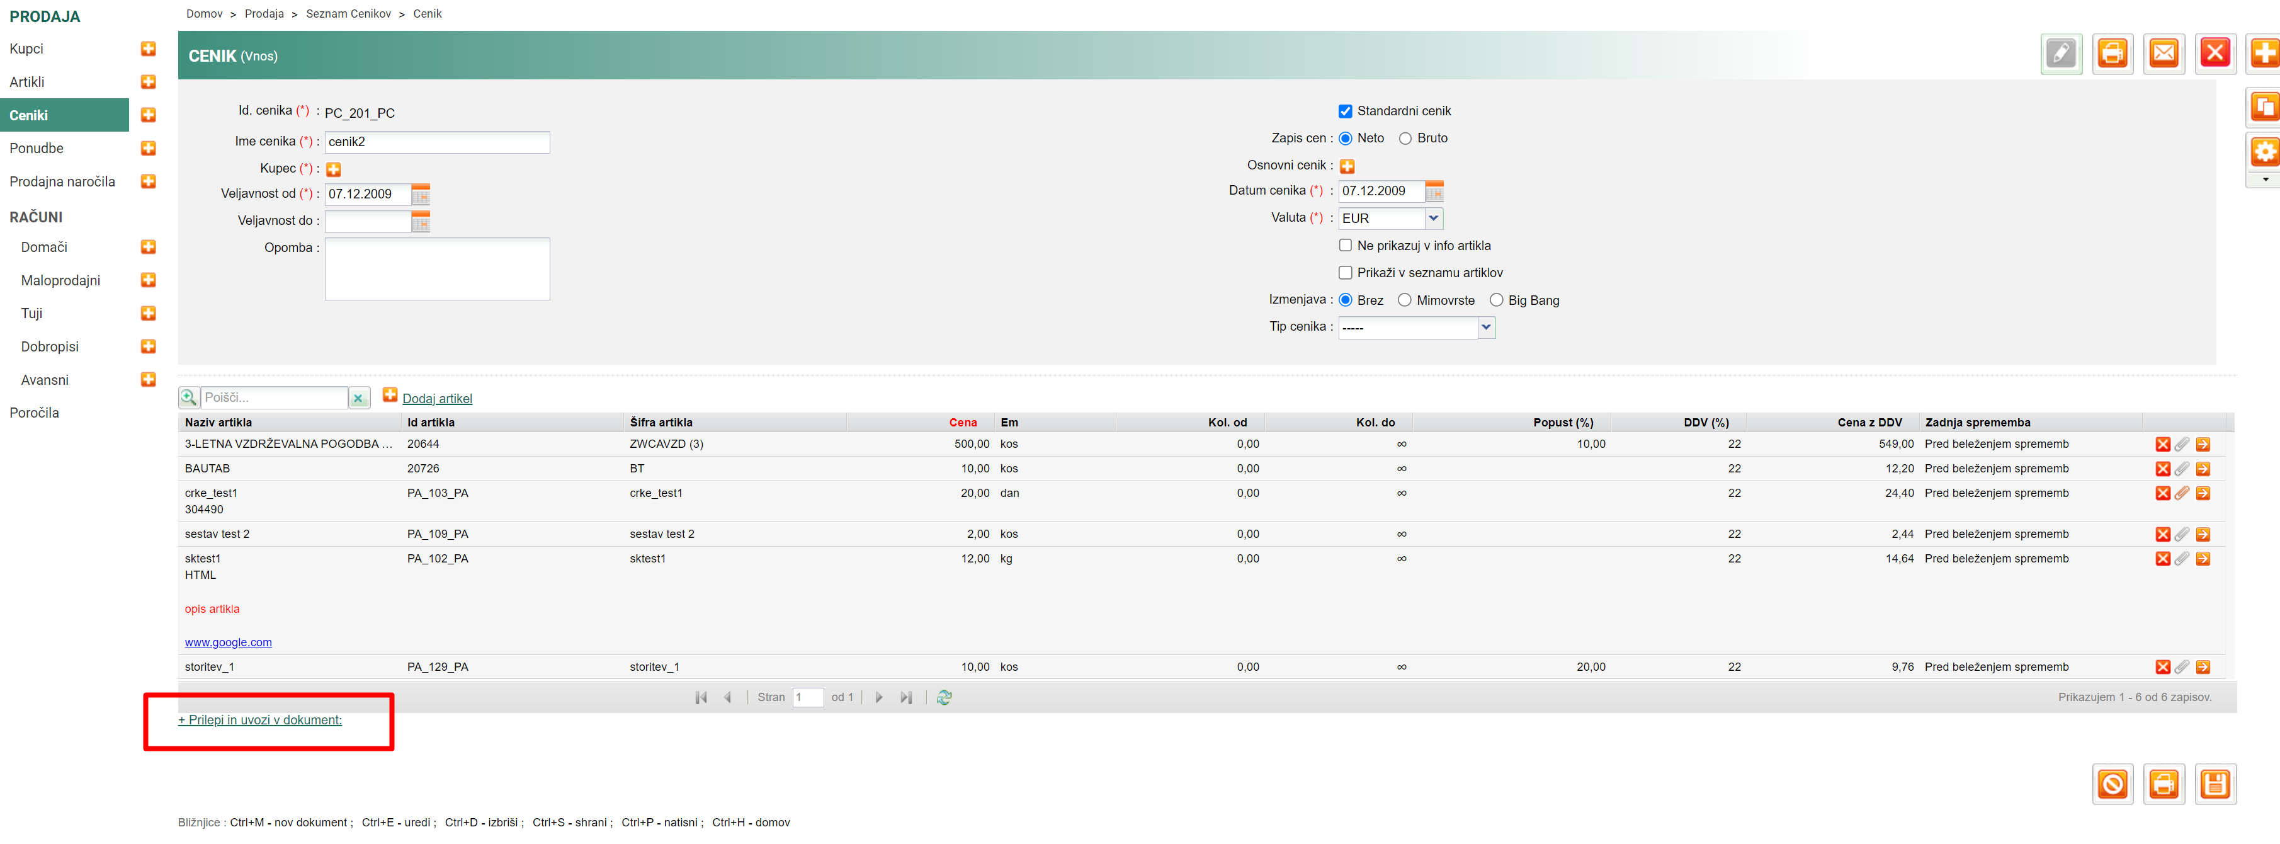Enable Prikaži v seznamu artiklov checkbox
This screenshot has height=844, width=2280.
tap(1344, 273)
